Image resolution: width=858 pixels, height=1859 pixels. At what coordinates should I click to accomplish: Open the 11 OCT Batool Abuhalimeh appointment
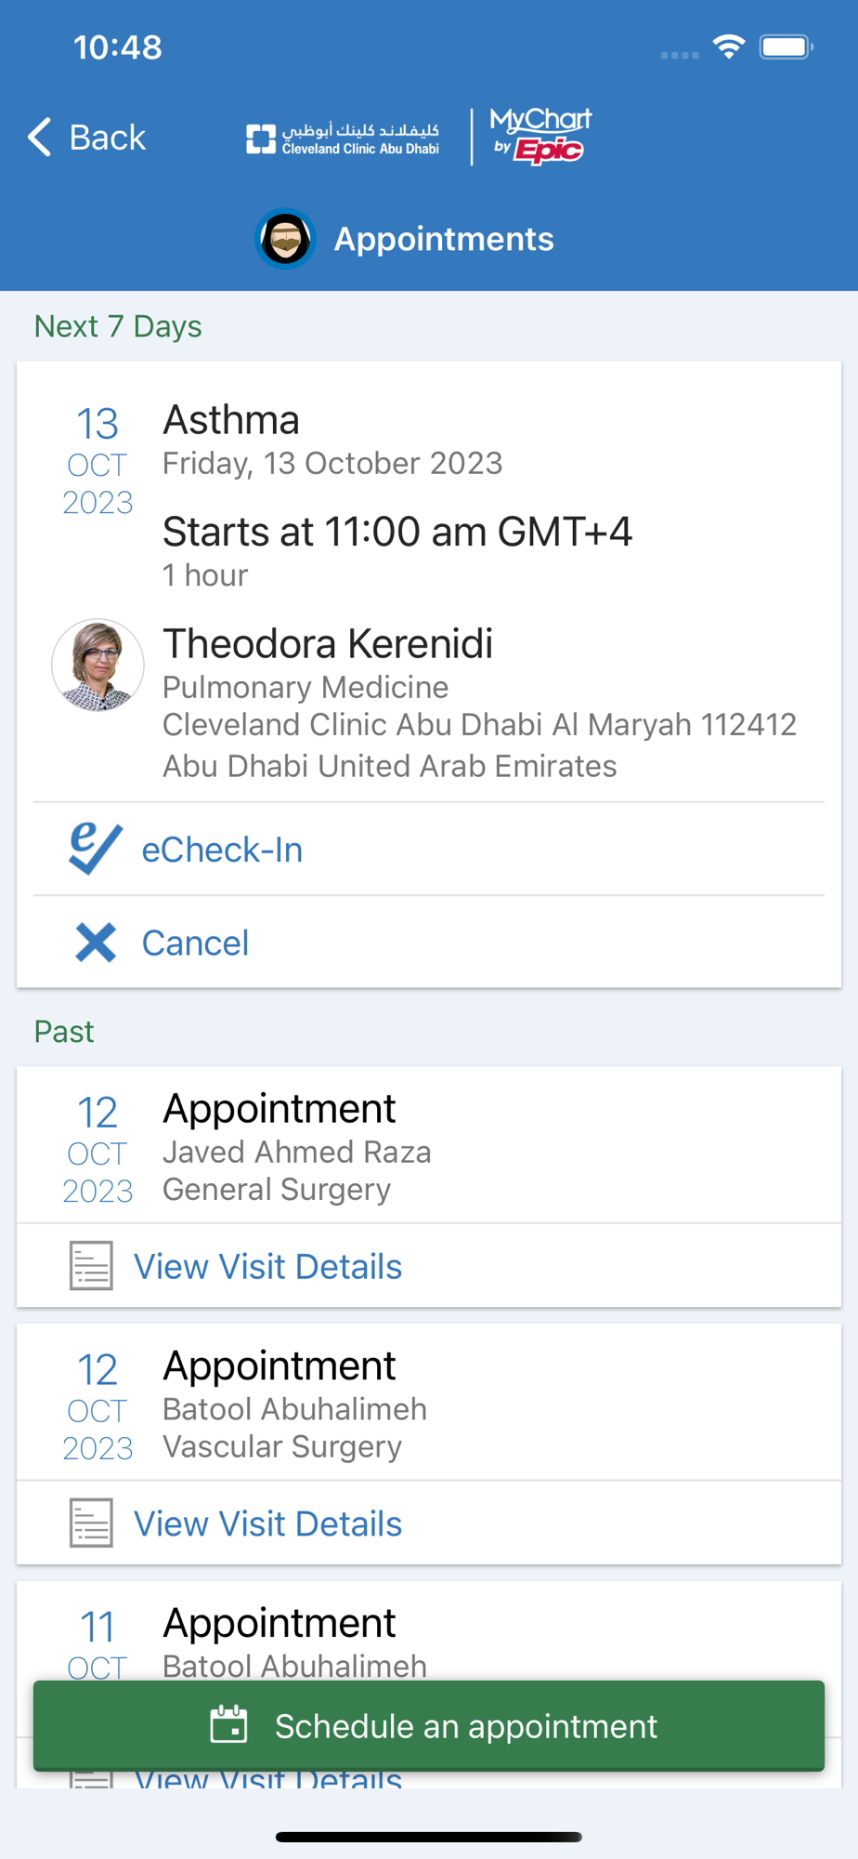pyautogui.click(x=429, y=1631)
